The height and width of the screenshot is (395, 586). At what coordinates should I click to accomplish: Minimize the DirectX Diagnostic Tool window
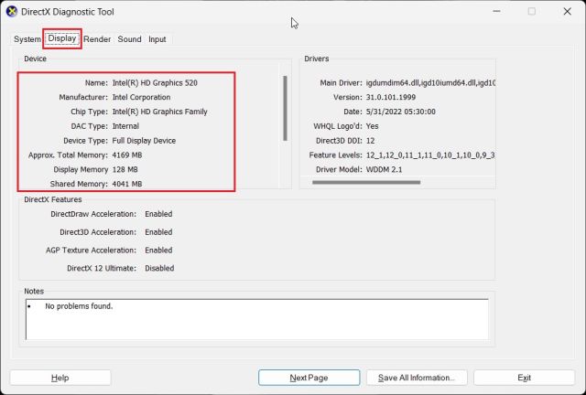coord(496,12)
